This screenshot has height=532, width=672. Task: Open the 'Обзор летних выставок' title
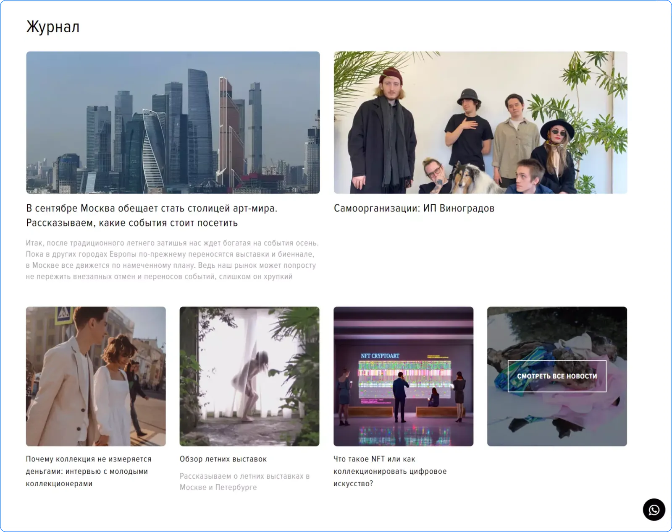[x=223, y=459]
